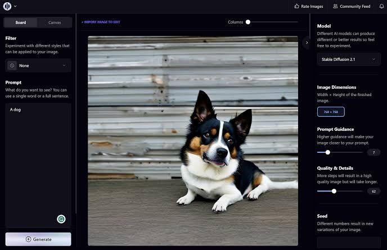Adjust the Columns slider handle
Screen dimensions: 387x250
click(248, 22)
